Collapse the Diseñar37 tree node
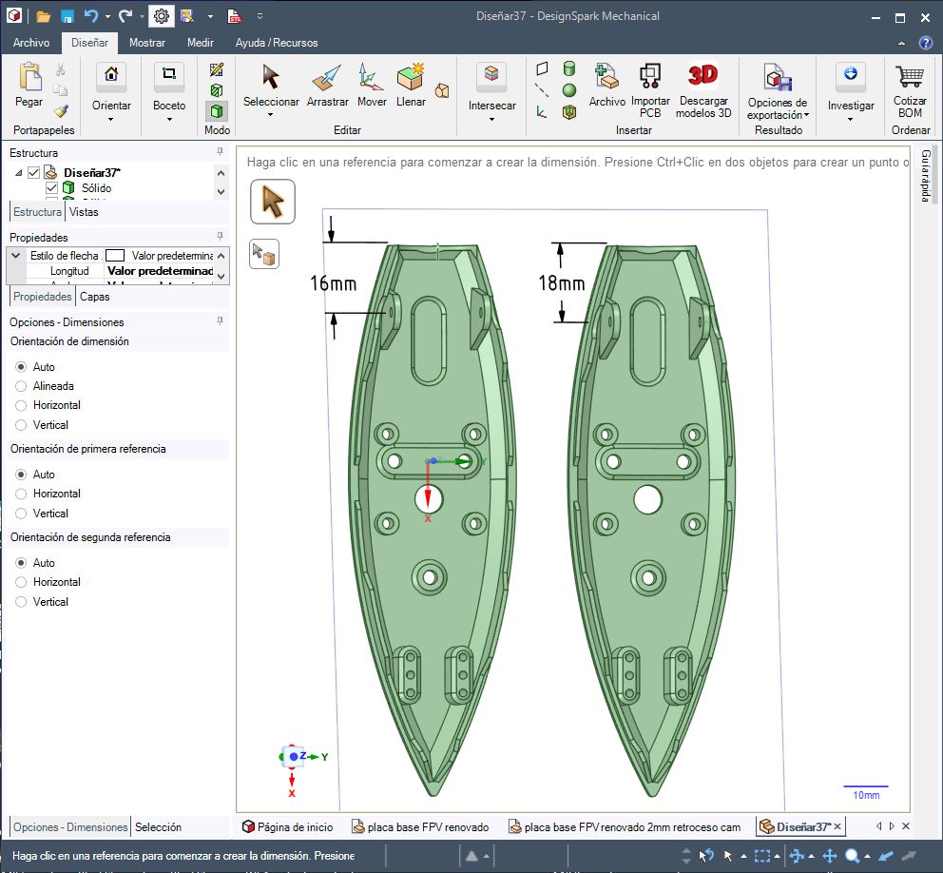 [x=18, y=173]
